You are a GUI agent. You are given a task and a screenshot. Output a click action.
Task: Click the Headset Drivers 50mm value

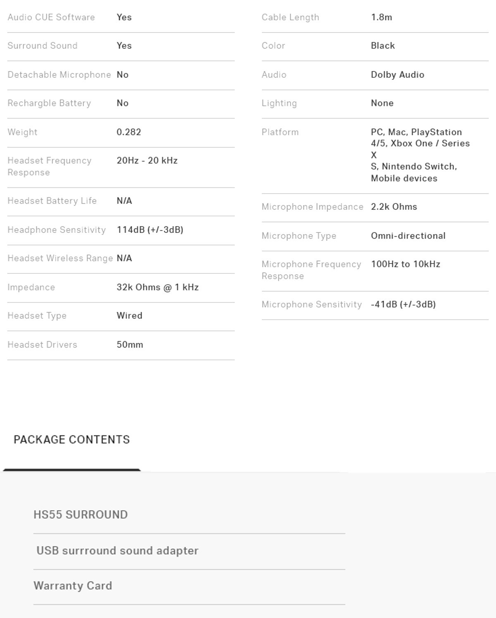tap(130, 345)
